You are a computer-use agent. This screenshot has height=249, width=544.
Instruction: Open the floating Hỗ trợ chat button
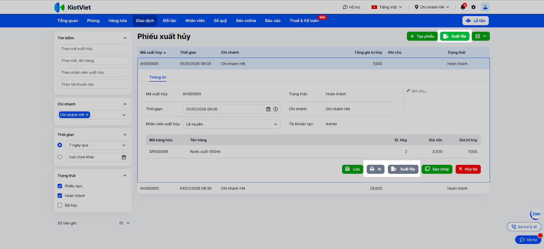click(x=528, y=240)
